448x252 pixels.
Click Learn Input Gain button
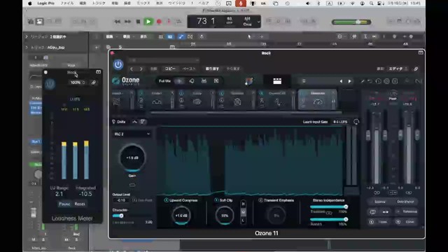click(x=315, y=122)
